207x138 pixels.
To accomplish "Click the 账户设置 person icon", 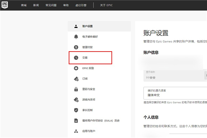I will [76, 26].
